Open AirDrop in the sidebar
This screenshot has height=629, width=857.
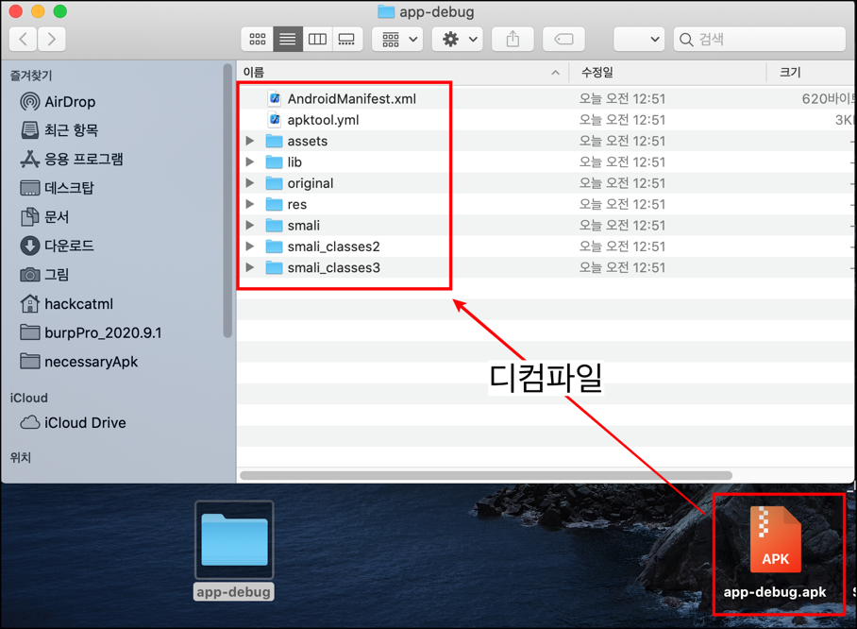(x=58, y=102)
